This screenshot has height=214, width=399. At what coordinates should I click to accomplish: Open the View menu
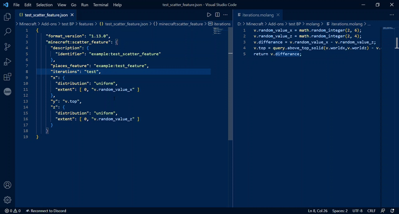pos(61,4)
